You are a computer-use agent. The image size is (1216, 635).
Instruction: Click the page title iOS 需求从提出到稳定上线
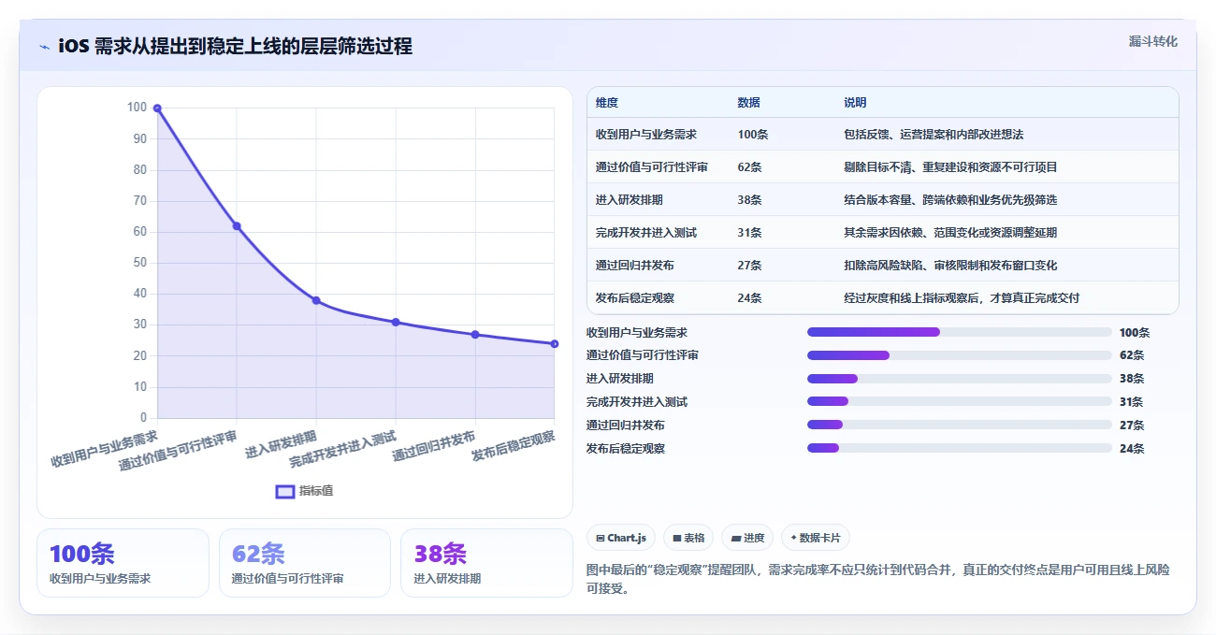pyautogui.click(x=235, y=46)
